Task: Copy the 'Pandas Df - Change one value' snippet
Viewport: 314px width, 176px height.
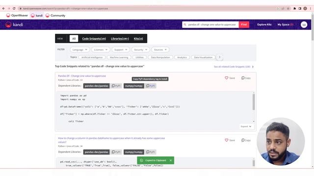Action: [246, 78]
